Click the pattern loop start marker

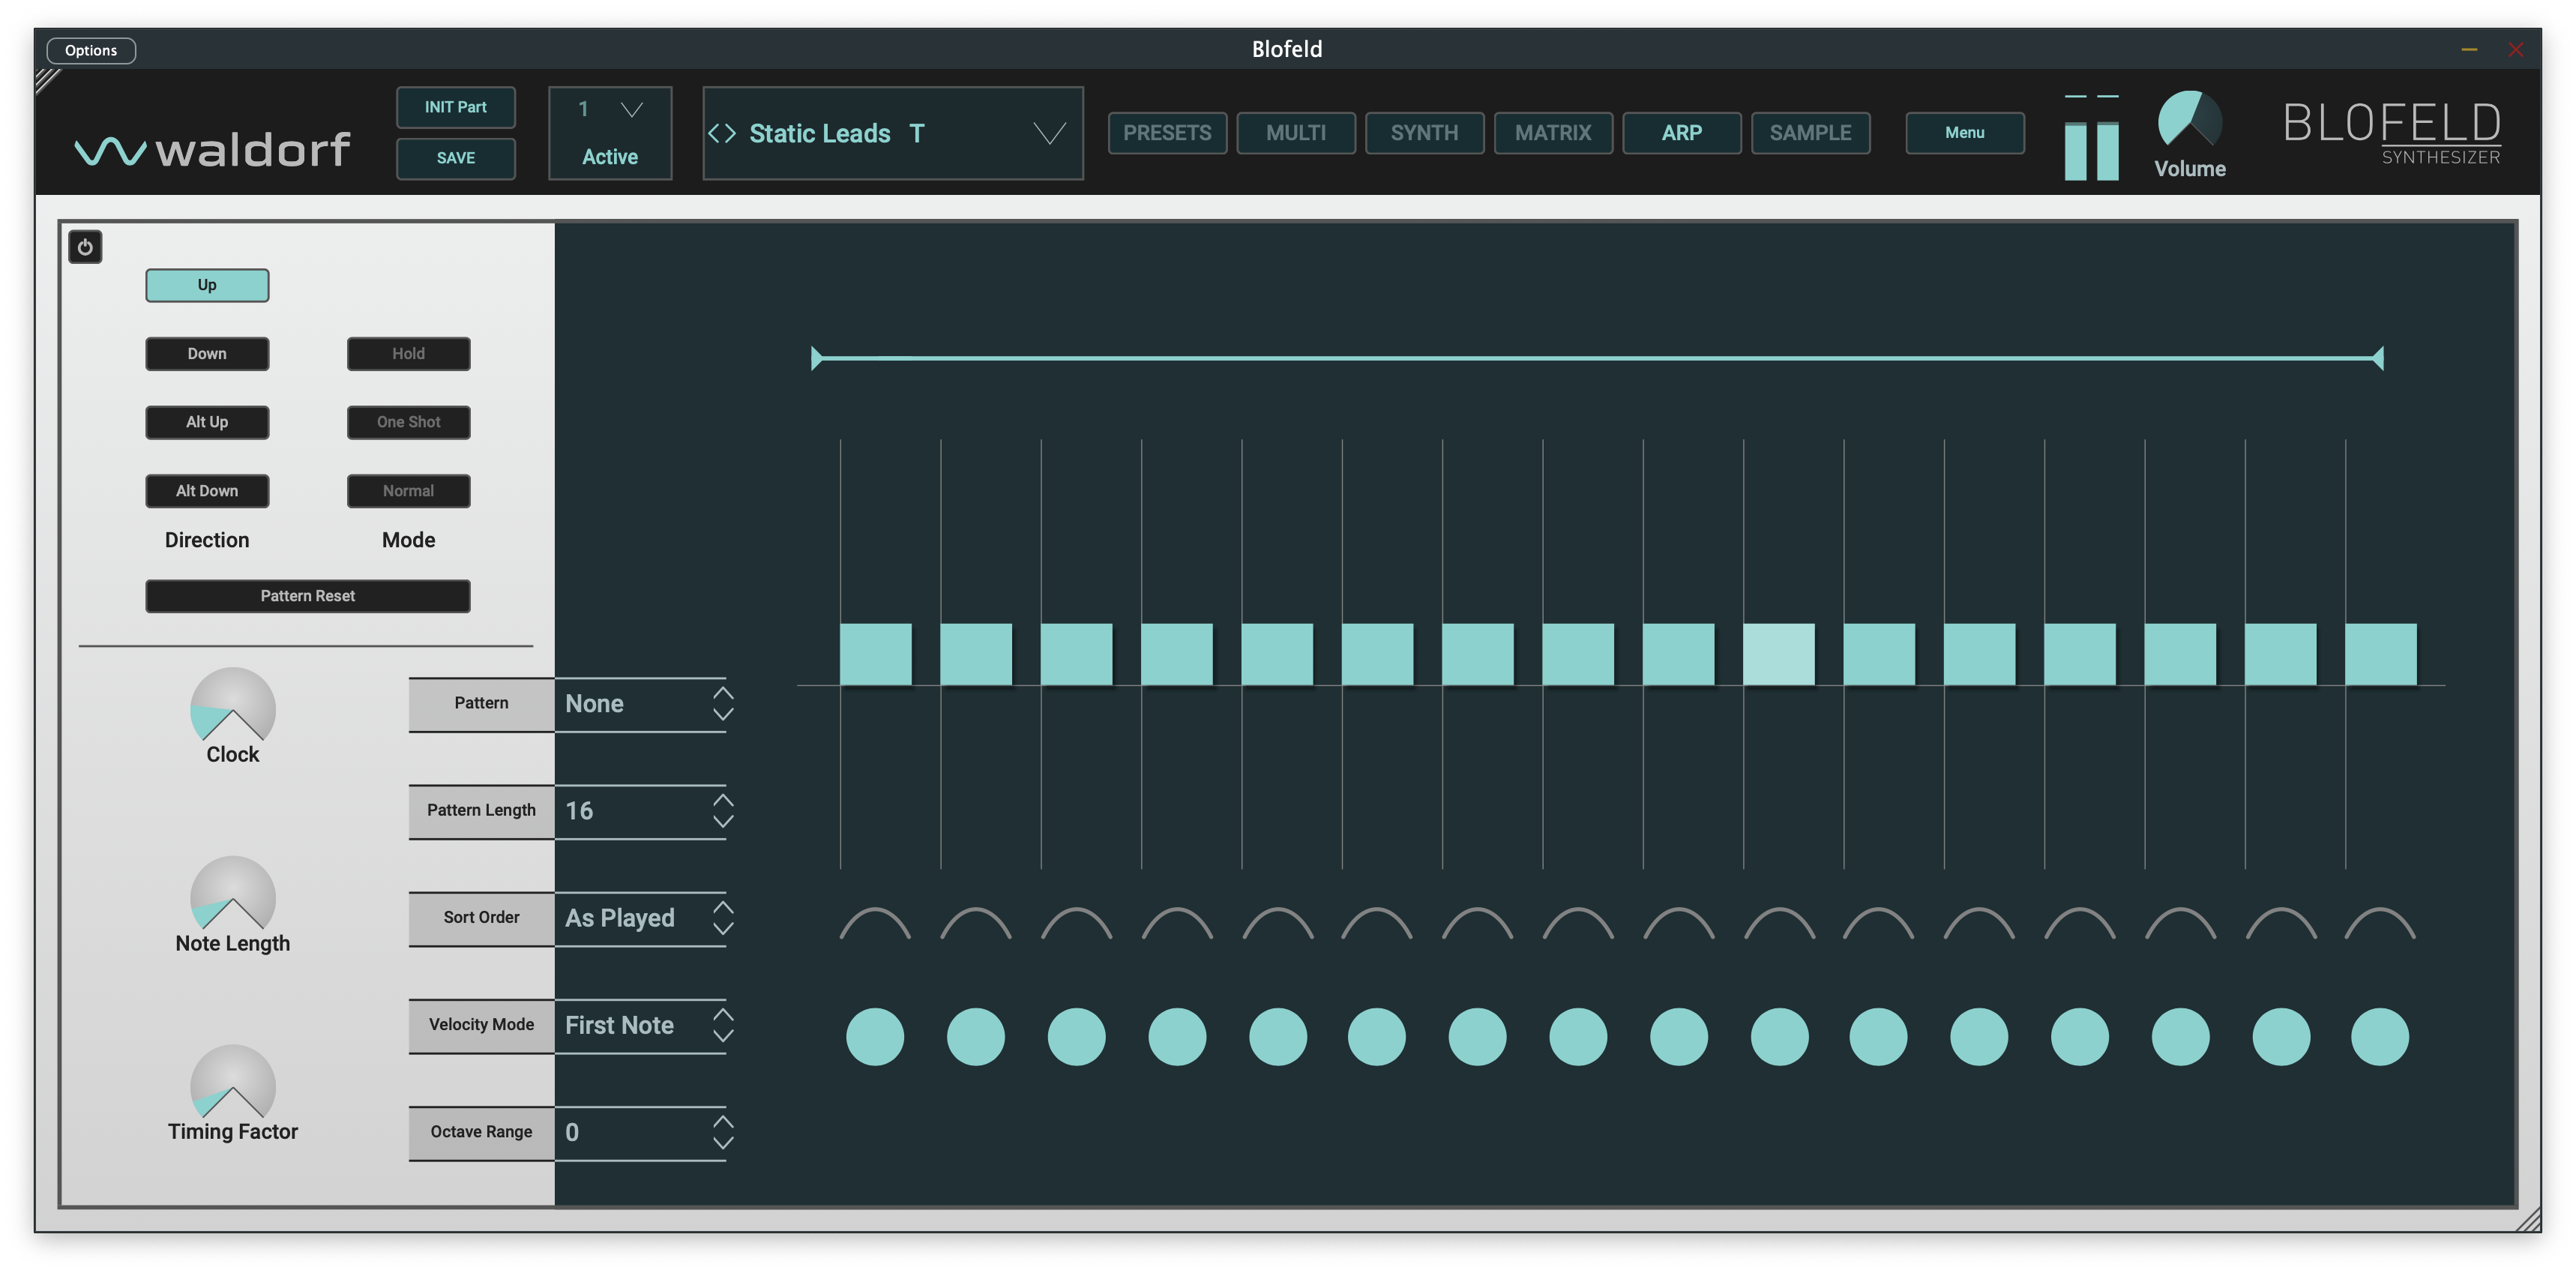(816, 358)
